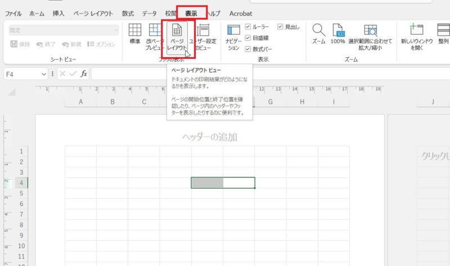450x266 pixels.
Task: Open the ズーム dialog
Action: [x=318, y=34]
